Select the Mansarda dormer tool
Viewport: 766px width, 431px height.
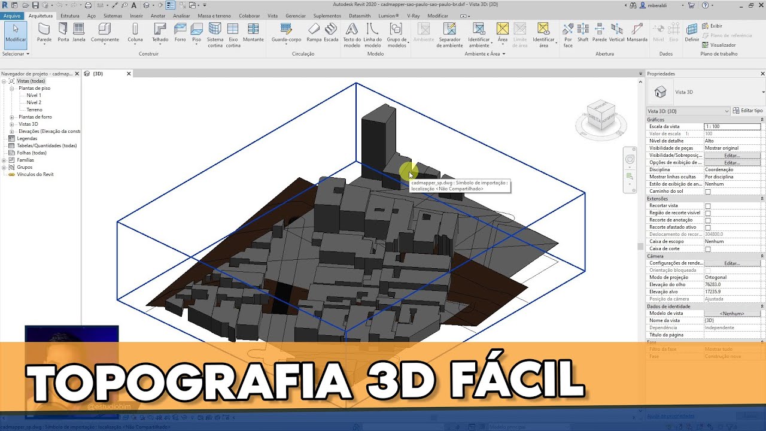637,34
